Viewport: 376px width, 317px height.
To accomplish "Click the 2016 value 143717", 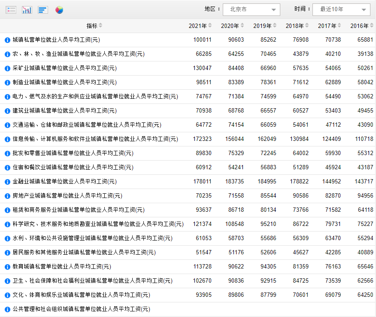I will click(x=364, y=181).
